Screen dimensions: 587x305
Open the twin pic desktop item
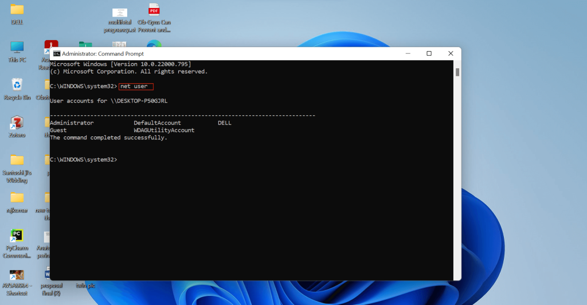click(x=85, y=286)
